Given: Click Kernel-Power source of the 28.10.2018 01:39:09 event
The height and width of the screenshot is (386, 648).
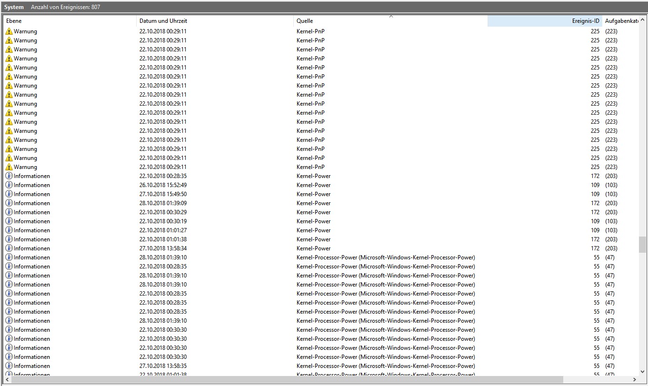Looking at the screenshot, I should coord(313,203).
